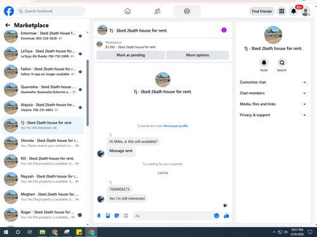Expand Privacy & support section
Image resolution: width=317 pixels, height=237 pixels.
pyautogui.click(x=273, y=115)
